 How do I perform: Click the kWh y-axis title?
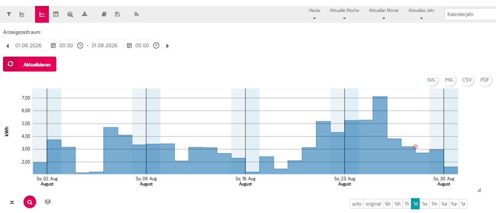[7, 132]
